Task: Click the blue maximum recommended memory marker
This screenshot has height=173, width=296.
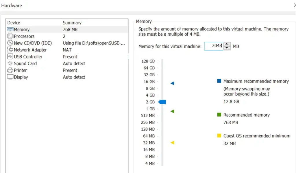Action: (172, 83)
